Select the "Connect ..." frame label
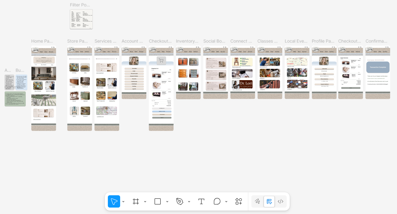The image size is (397, 214). [x=241, y=41]
